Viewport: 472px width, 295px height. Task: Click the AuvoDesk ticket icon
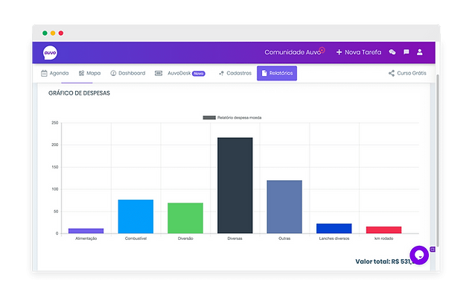coord(159,73)
